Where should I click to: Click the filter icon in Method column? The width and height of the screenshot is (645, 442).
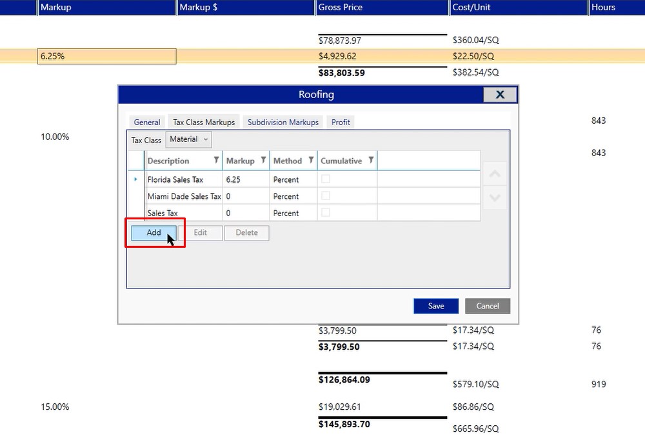click(x=311, y=161)
